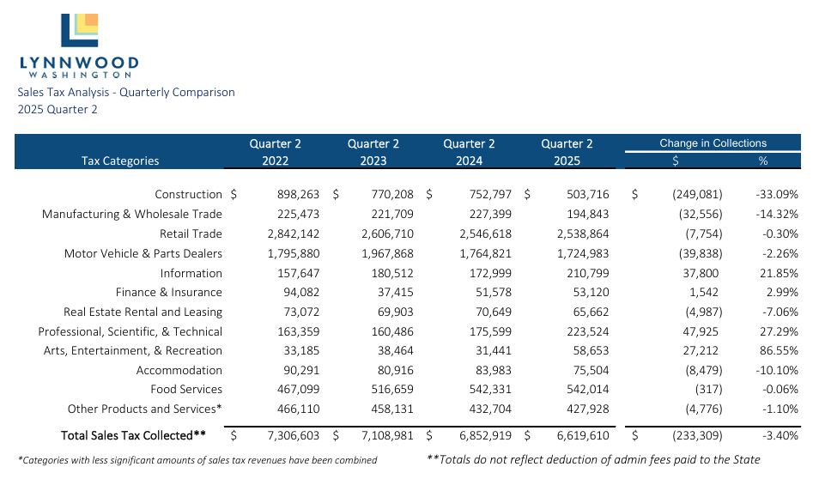819x479 pixels.
Task: Click the Total Sales Tax Collected label
Action: point(133,435)
